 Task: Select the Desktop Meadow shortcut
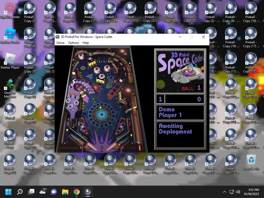tap(10, 88)
